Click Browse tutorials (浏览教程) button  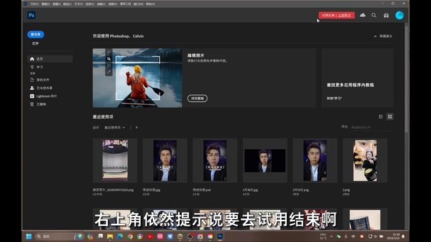pyautogui.click(x=197, y=98)
